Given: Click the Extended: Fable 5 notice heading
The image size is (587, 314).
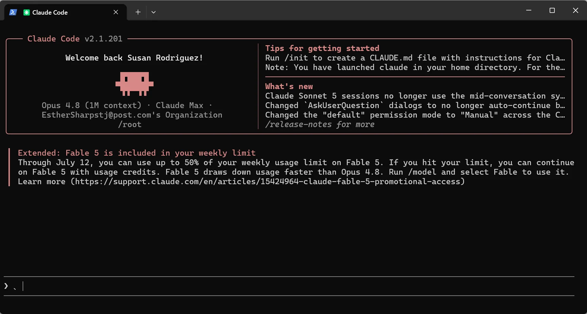Looking at the screenshot, I should click(x=137, y=153).
